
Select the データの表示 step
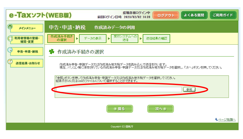point(93,38)
